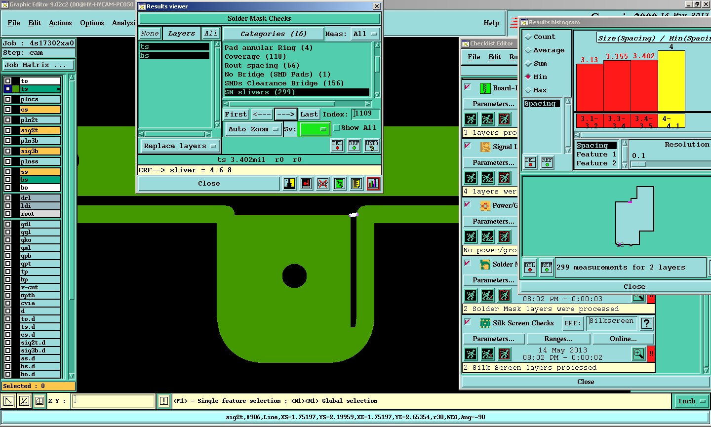Select the Average radio option
Image resolution: width=711 pixels, height=427 pixels.
click(x=528, y=50)
